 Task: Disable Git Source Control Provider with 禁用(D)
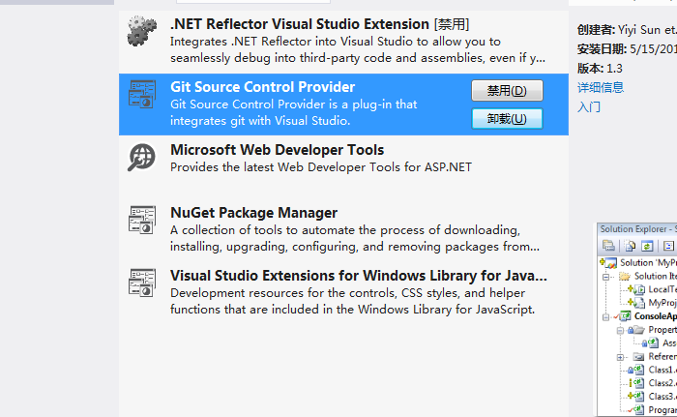click(x=507, y=90)
